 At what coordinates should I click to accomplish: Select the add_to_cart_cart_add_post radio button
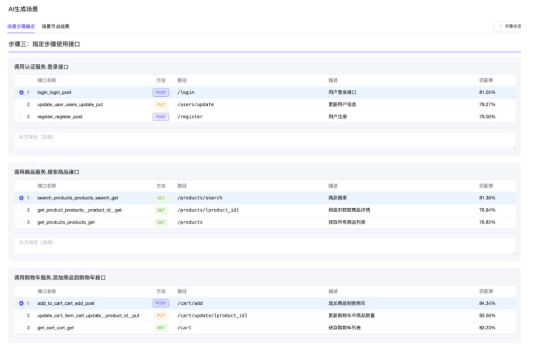21,303
